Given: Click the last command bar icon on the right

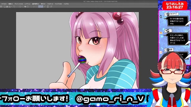Looking at the screenshot, I should [x=51, y=7].
